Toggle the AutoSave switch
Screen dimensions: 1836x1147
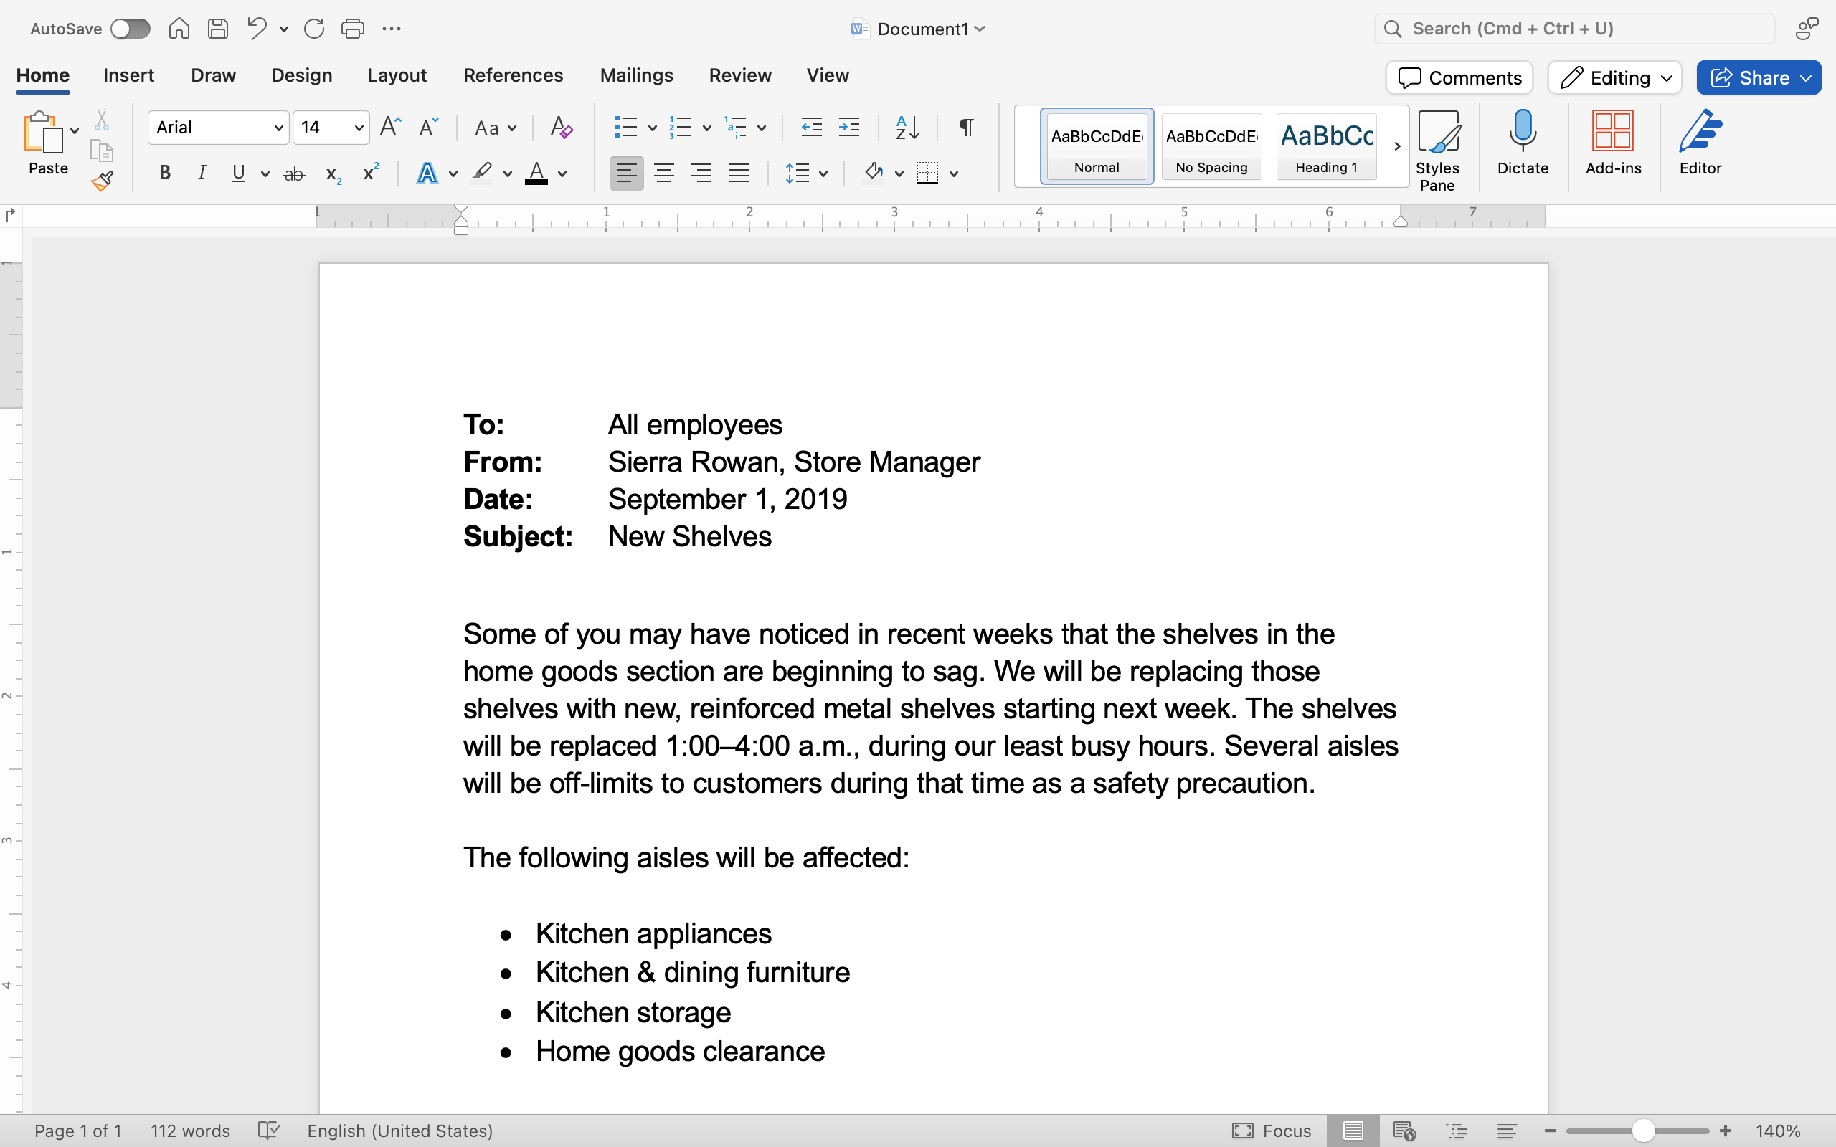pos(130,29)
